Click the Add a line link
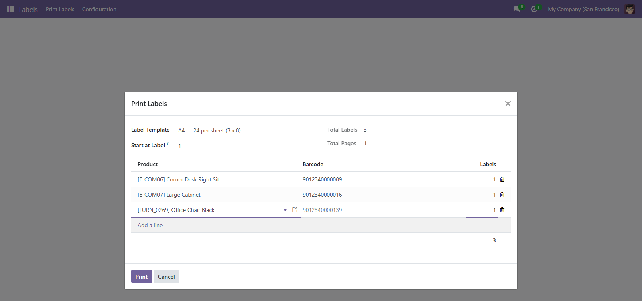The width and height of the screenshot is (642, 301). click(150, 225)
